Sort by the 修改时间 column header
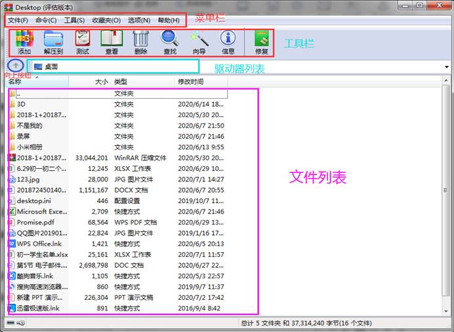454x332 pixels. (191, 82)
